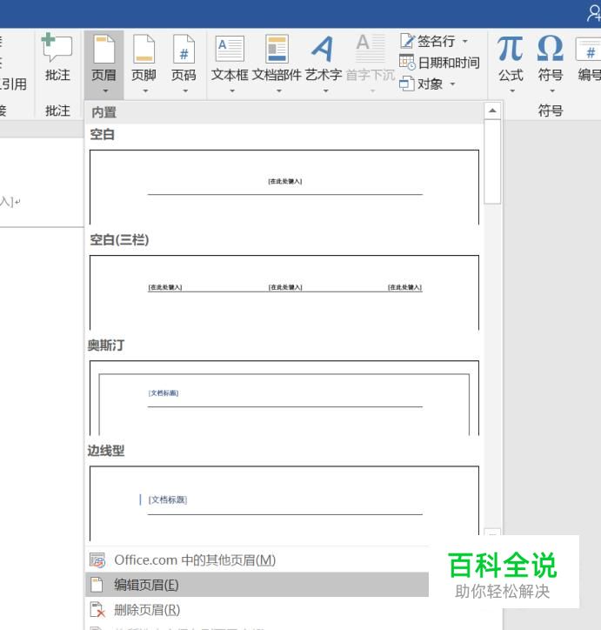Select the 空白(三栏) header template thumbnail
The width and height of the screenshot is (601, 630).
click(284, 292)
